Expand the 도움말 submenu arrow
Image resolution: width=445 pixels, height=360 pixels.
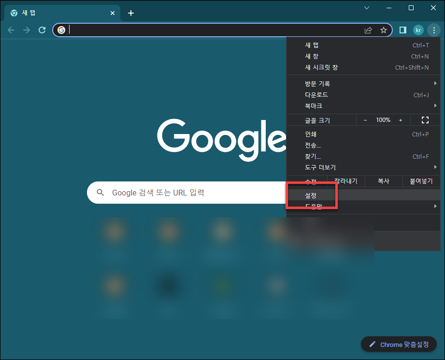pos(435,206)
